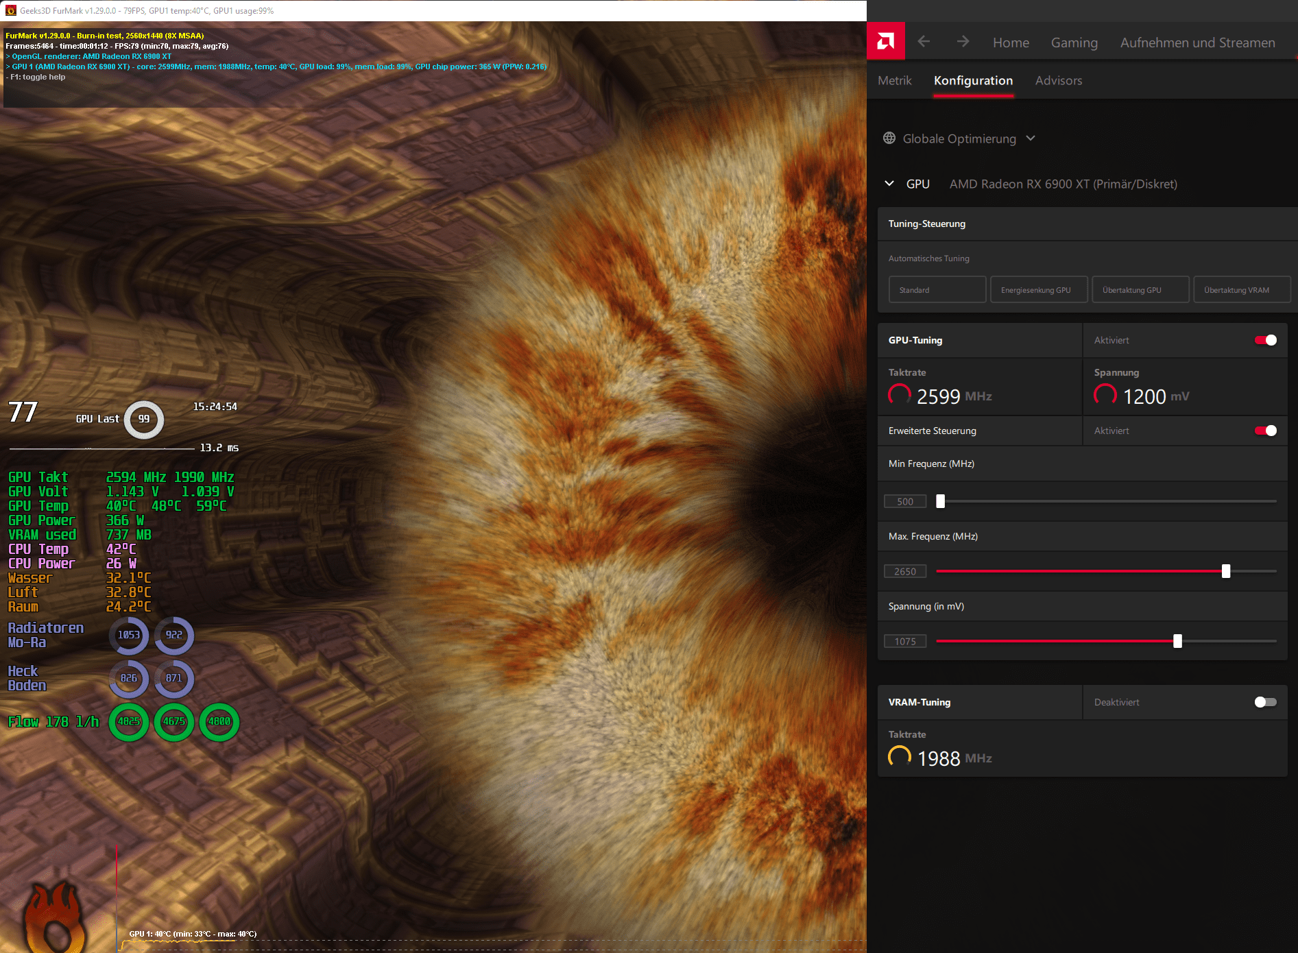Select Übertaktung VRAM preset
Image resolution: width=1298 pixels, height=953 pixels.
point(1242,289)
